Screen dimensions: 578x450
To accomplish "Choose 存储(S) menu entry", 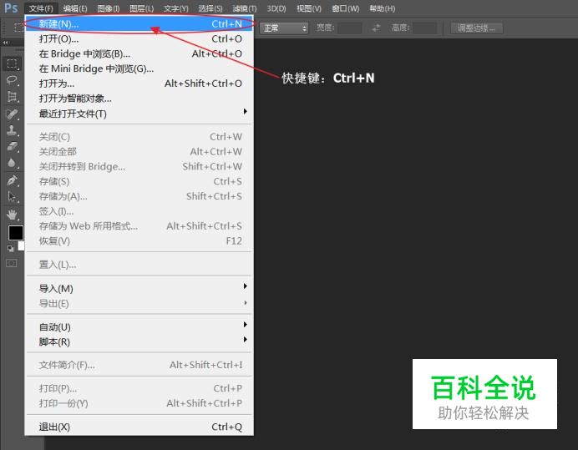I will (x=139, y=181).
